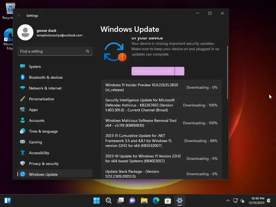Select Time & language category
This screenshot has height=207, width=276.
pos(55,131)
